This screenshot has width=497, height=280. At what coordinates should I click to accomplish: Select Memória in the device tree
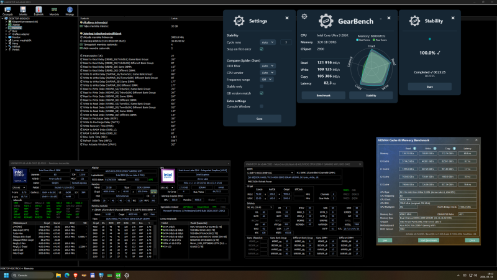click(17, 28)
